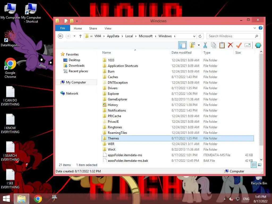
Task: Select the appsFolder.itemdata-ms file
Action: [x=125, y=155]
